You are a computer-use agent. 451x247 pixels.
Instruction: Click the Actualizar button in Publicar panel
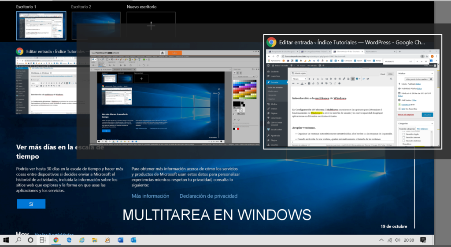pos(427,115)
